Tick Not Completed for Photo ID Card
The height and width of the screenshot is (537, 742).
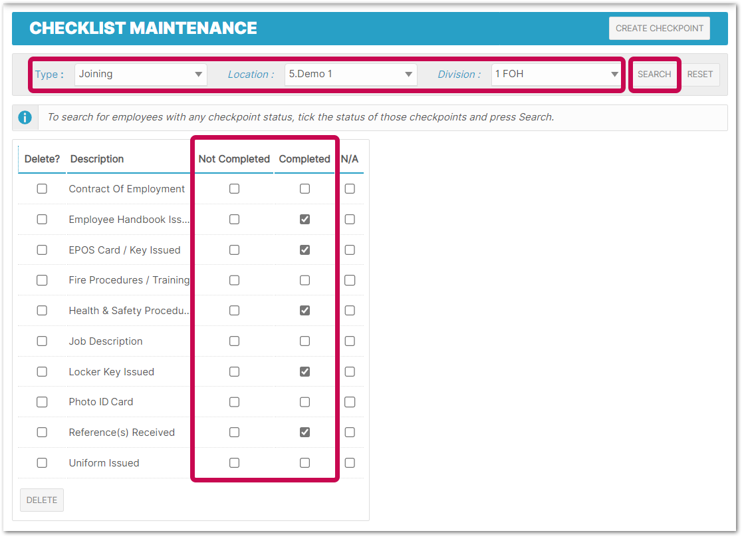click(234, 402)
